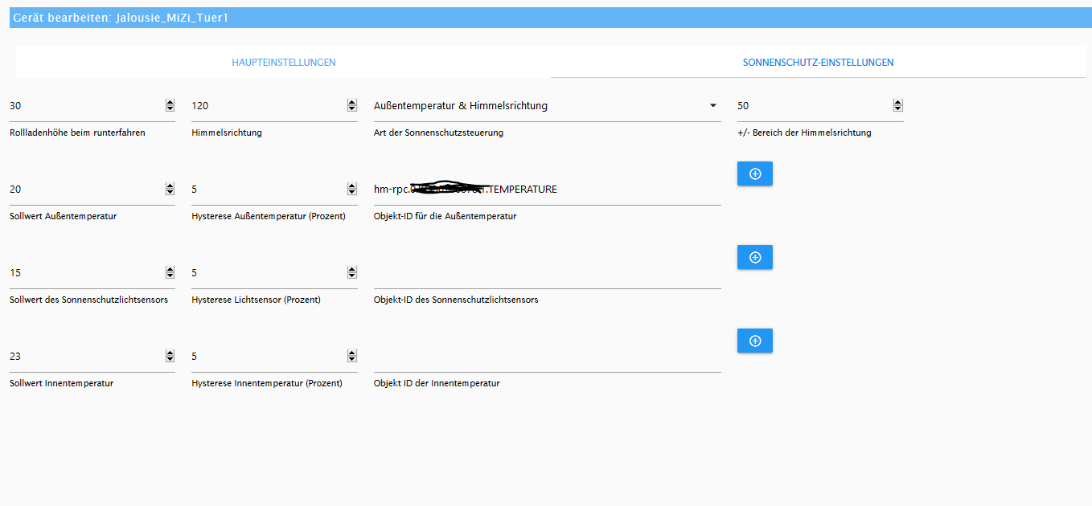Click the Objekt-ID für die Außentemperatur field

point(547,189)
